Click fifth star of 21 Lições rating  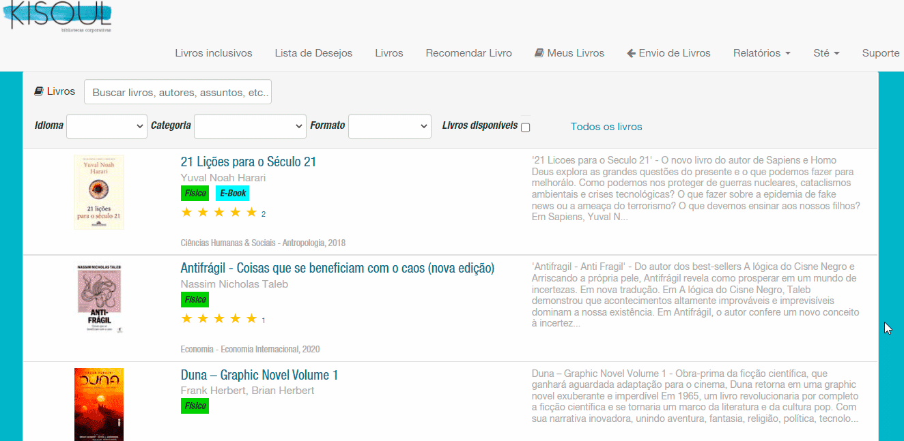pos(251,213)
